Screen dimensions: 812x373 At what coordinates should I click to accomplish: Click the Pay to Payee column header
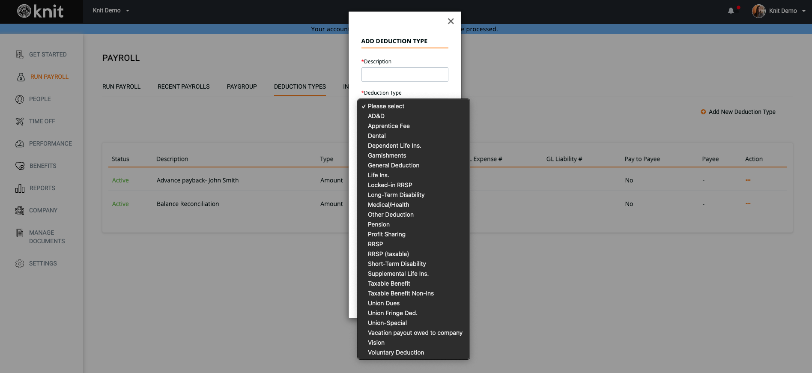click(642, 159)
